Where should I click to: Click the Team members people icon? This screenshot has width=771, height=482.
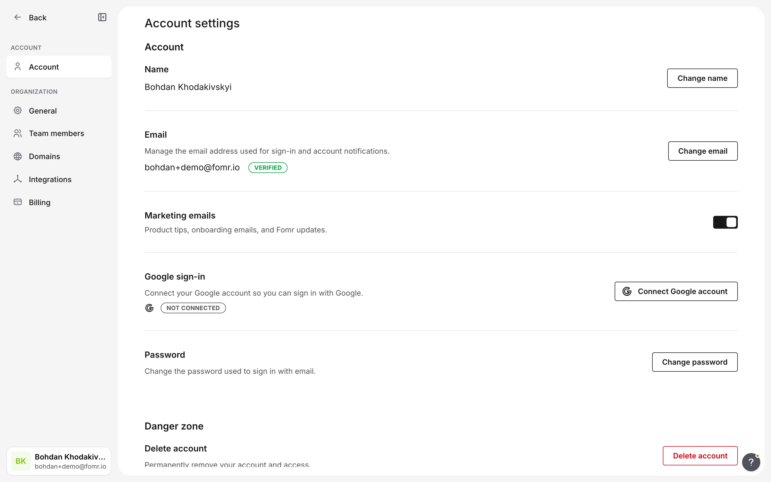[17, 133]
